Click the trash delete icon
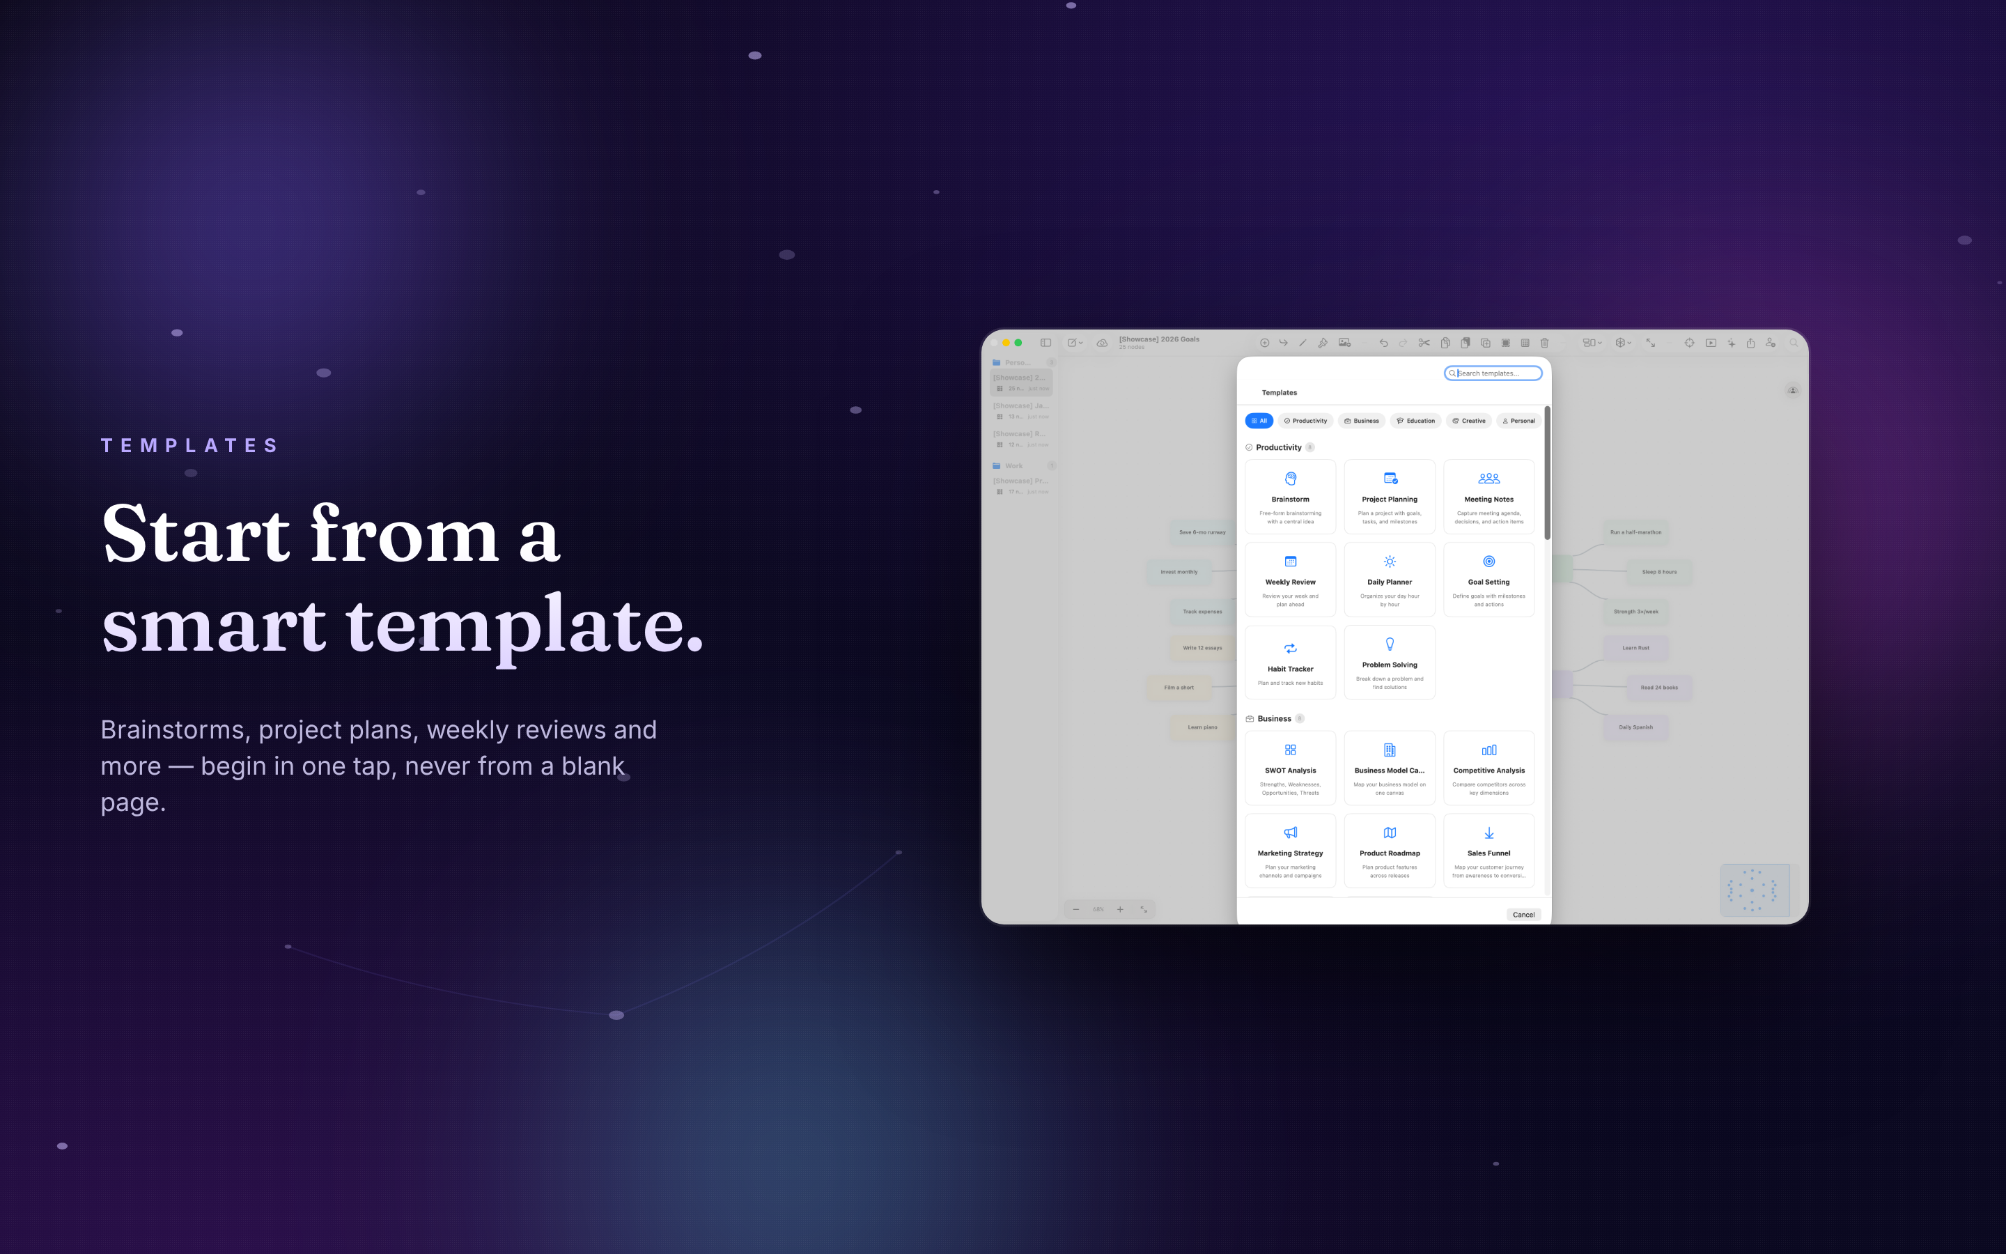 [1544, 343]
